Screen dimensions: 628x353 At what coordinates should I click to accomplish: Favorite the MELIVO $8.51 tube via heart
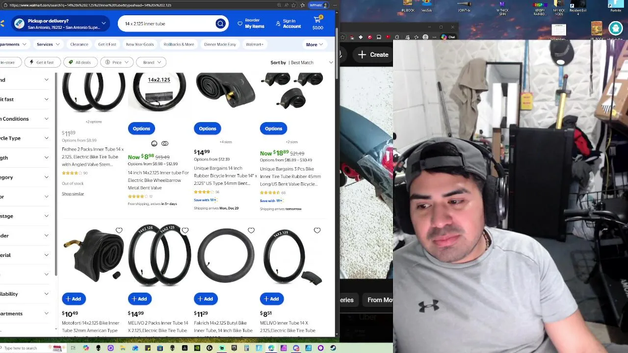(317, 230)
